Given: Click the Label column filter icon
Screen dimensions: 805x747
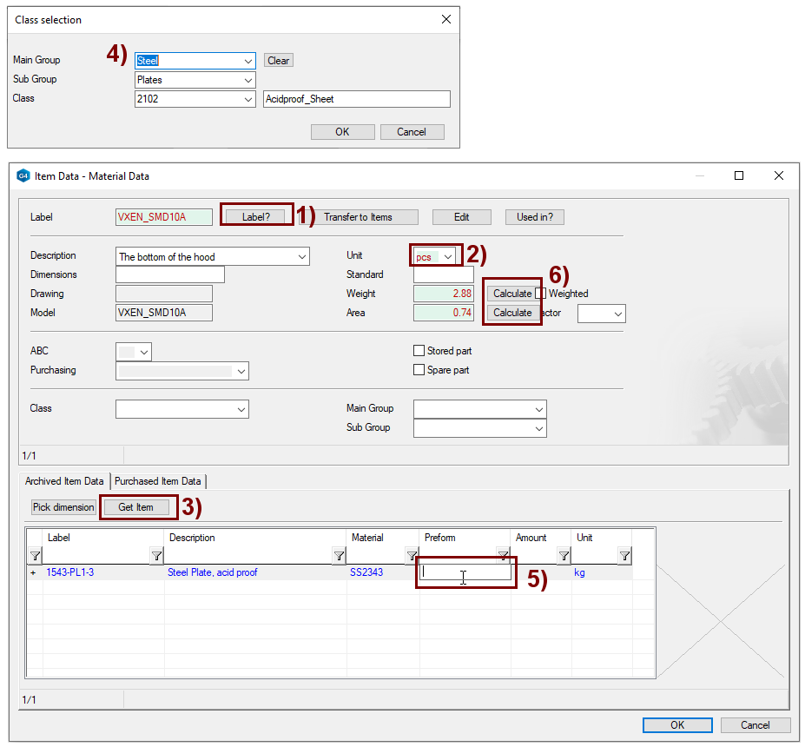Looking at the screenshot, I should [x=156, y=556].
